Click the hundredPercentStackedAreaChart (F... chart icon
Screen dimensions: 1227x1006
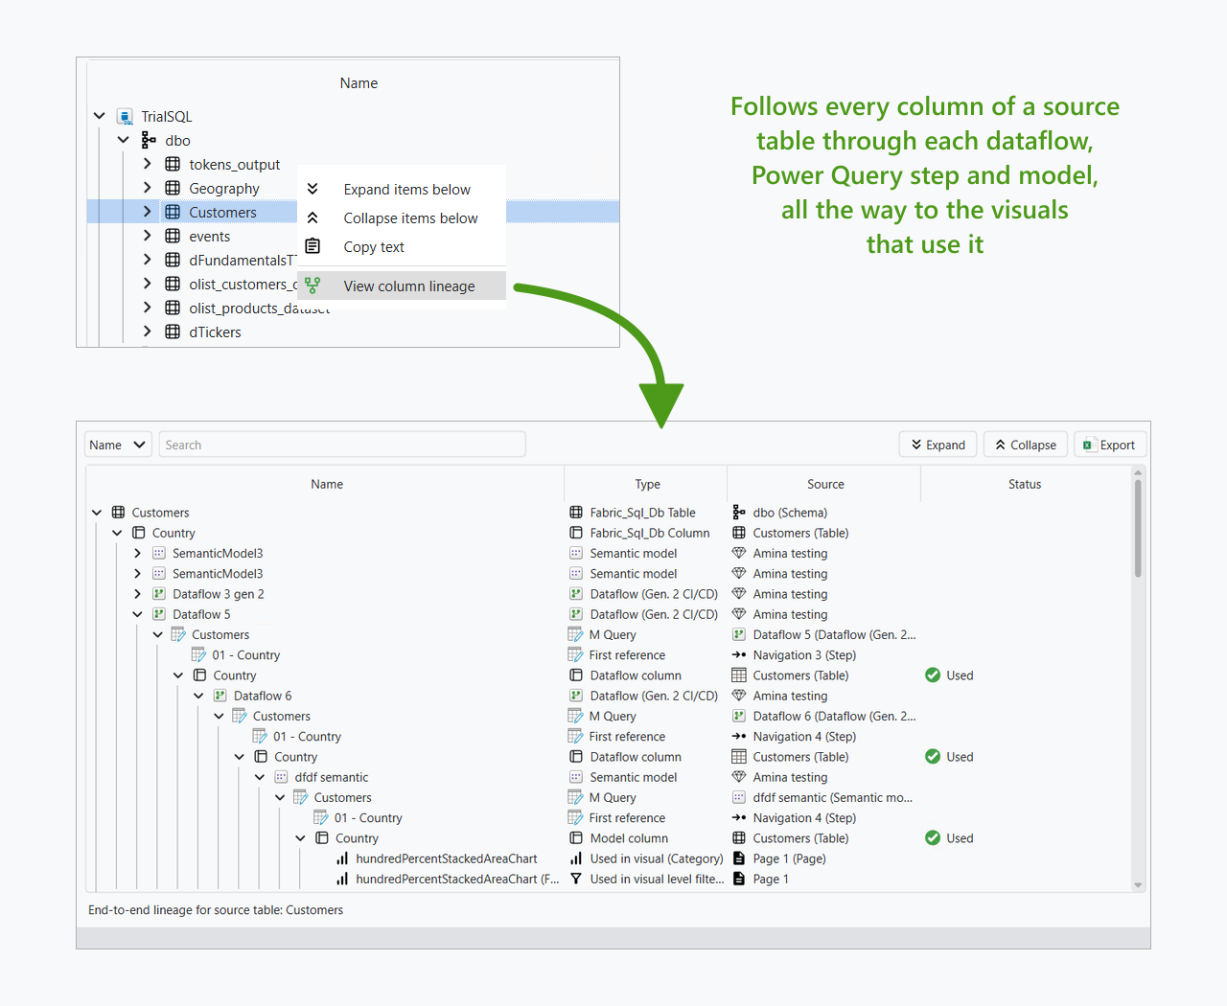(x=342, y=879)
